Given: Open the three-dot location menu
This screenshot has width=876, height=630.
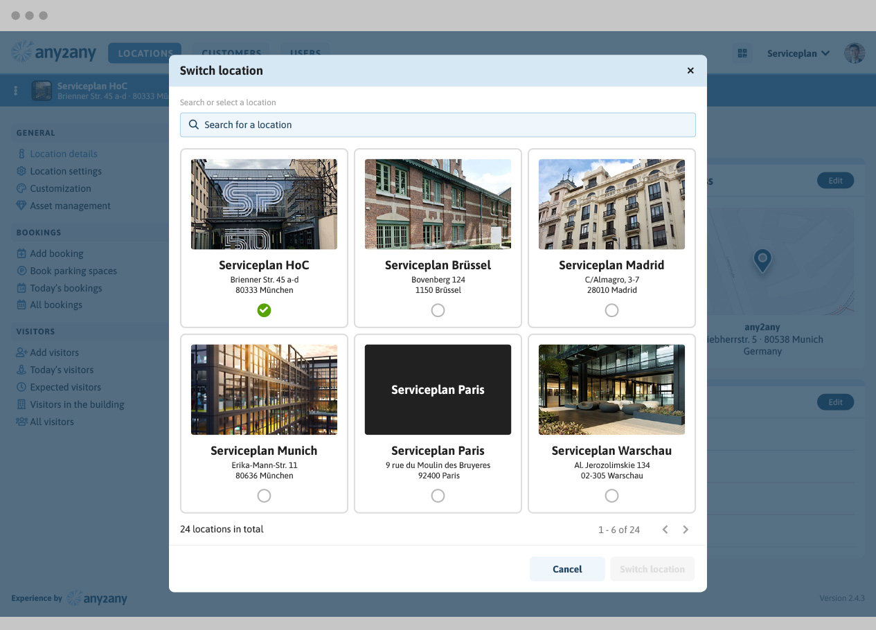Looking at the screenshot, I should (16, 91).
